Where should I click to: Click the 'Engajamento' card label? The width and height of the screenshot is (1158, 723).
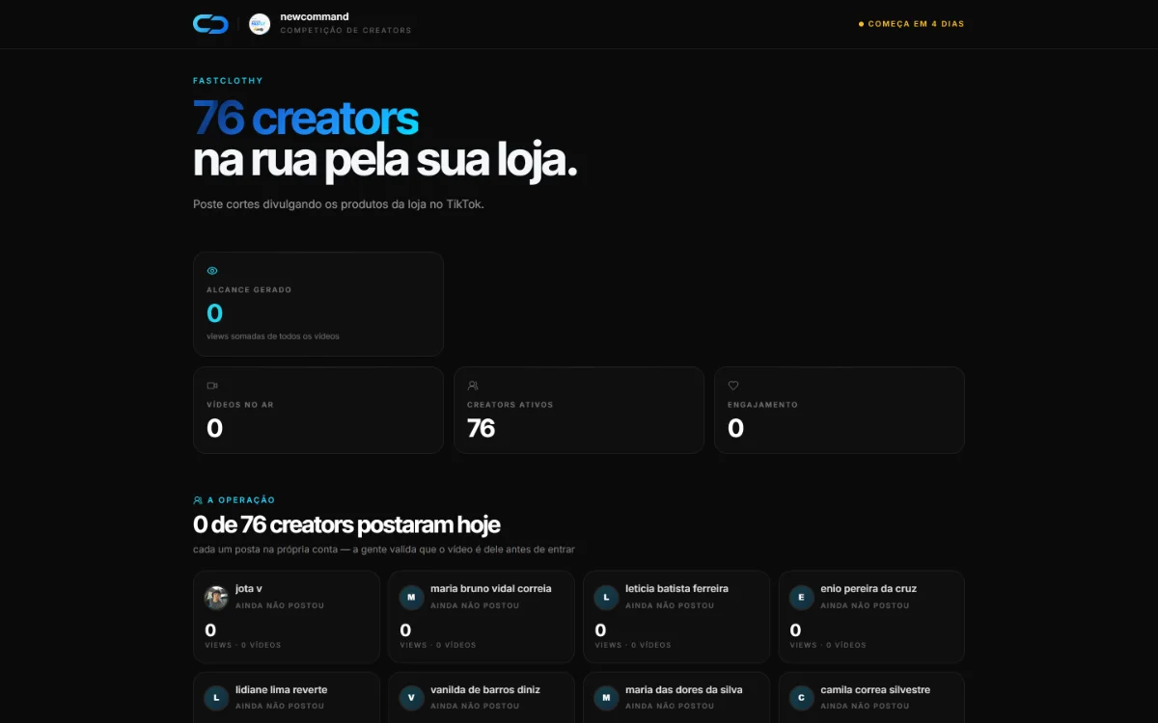click(x=762, y=405)
